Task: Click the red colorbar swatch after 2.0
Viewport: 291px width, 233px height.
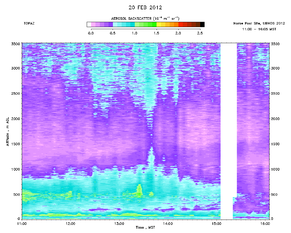Action: point(181,24)
